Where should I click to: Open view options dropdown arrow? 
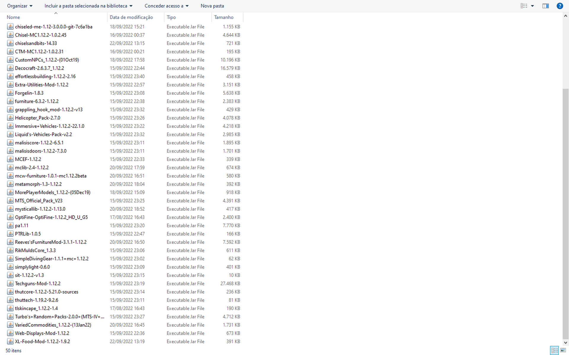pyautogui.click(x=532, y=6)
